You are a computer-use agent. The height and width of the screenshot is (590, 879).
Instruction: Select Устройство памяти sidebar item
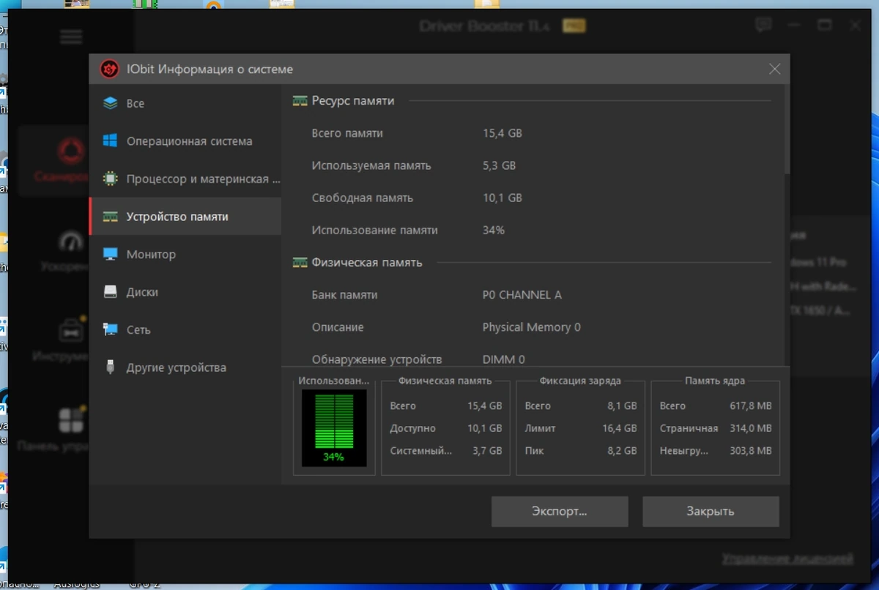point(185,217)
